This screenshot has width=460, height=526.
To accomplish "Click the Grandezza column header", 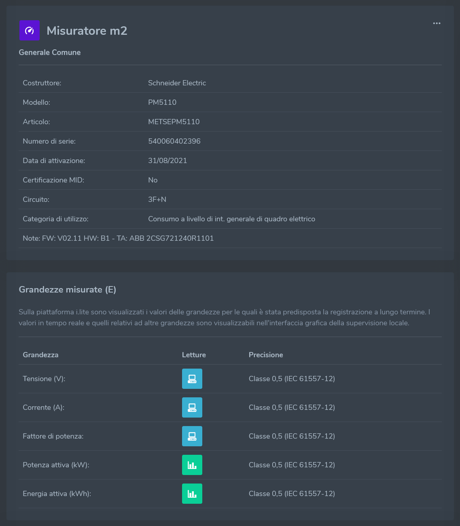I will click(40, 355).
